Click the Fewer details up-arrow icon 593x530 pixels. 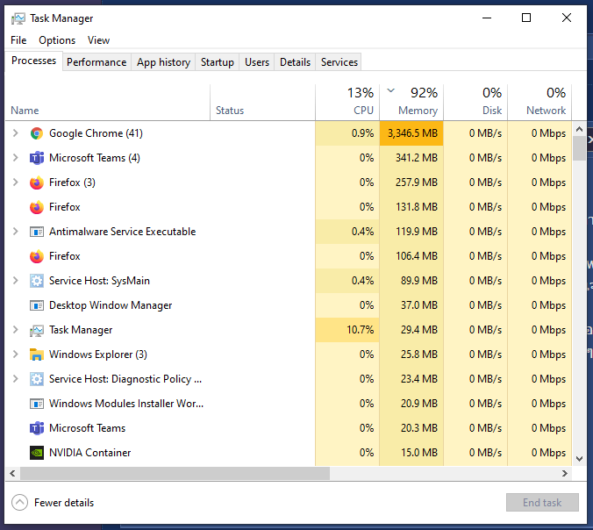(19, 503)
